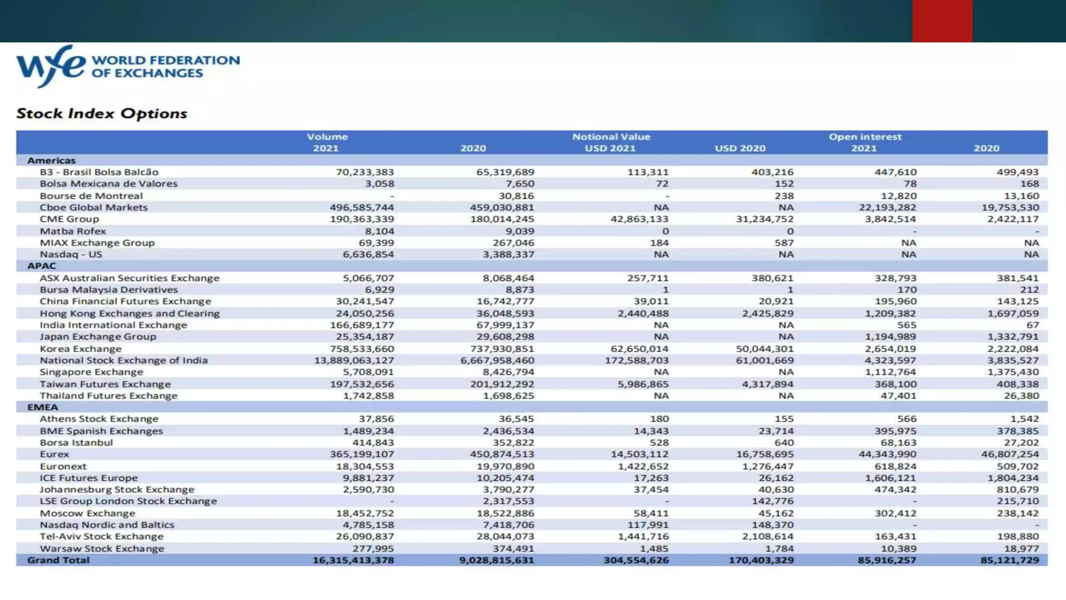This screenshot has height=600, width=1066.
Task: Click China Financial Futures Exchange label
Action: point(125,302)
